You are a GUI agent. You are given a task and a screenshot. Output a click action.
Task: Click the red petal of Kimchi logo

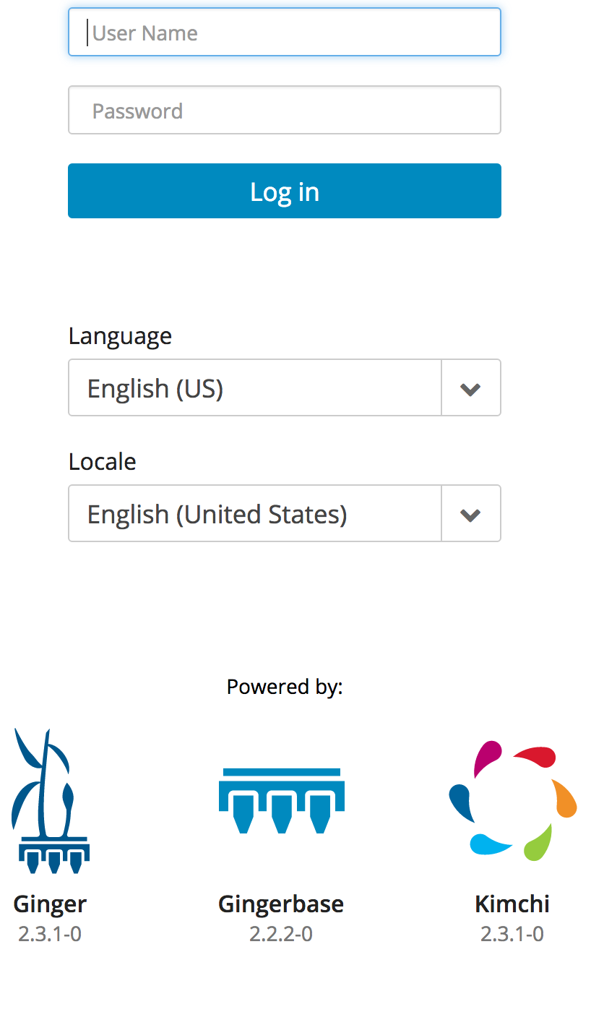pos(537,756)
